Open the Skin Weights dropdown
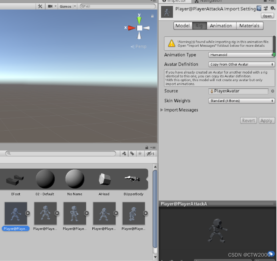277x261 pixels. click(x=241, y=101)
